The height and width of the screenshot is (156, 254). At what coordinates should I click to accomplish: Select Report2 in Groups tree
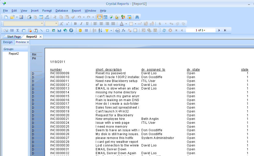(x=14, y=54)
